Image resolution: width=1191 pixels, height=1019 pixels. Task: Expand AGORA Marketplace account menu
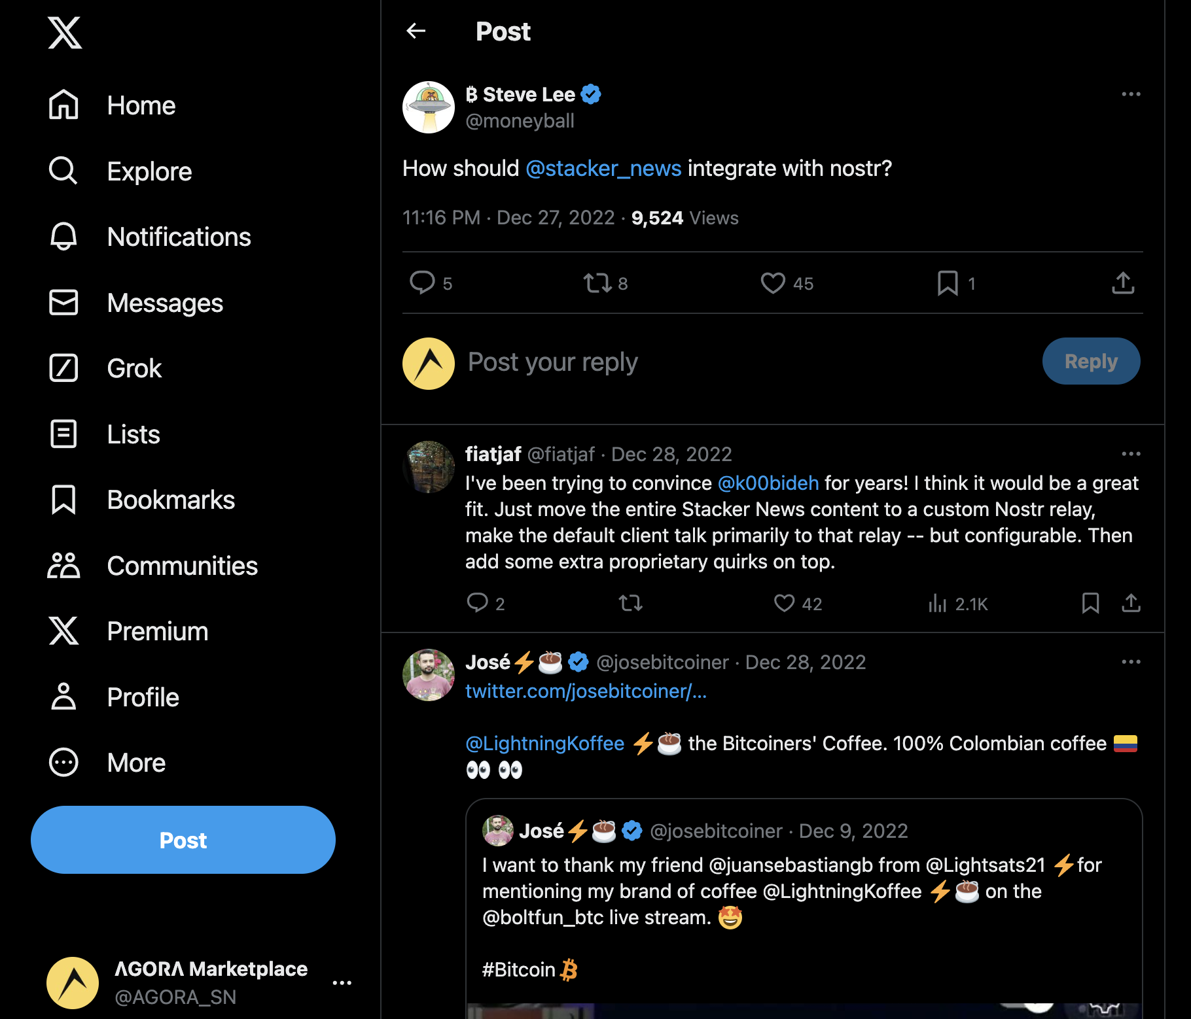(342, 982)
